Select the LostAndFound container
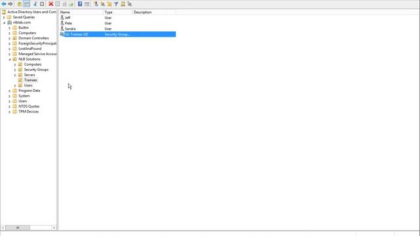Image resolution: width=420 pixels, height=236 pixels. coord(30,49)
